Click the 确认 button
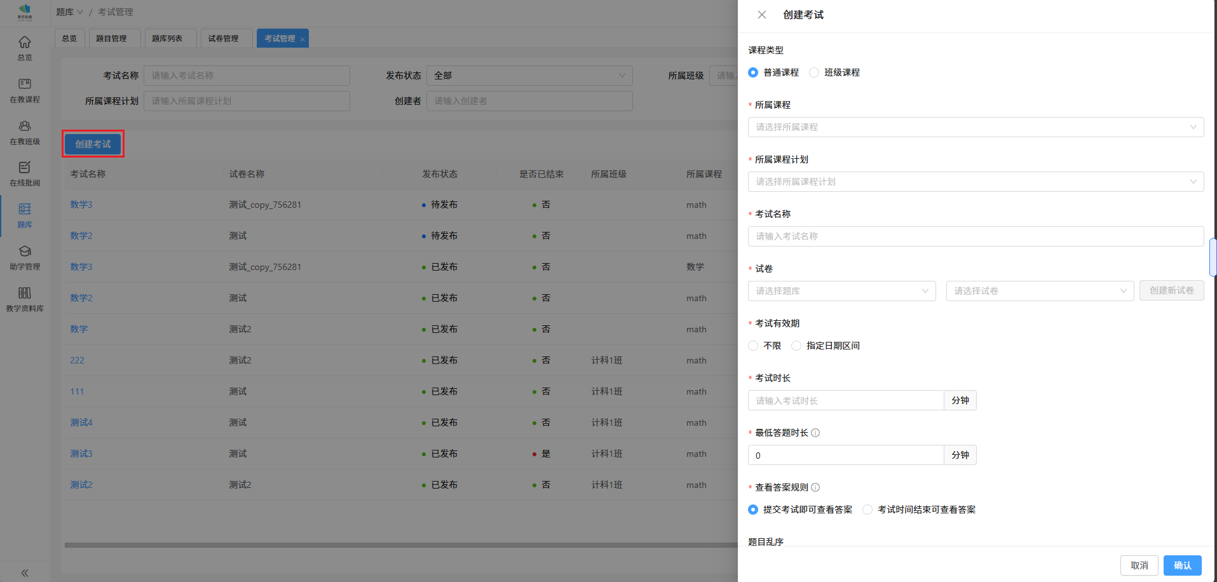This screenshot has height=582, width=1217. click(1182, 565)
